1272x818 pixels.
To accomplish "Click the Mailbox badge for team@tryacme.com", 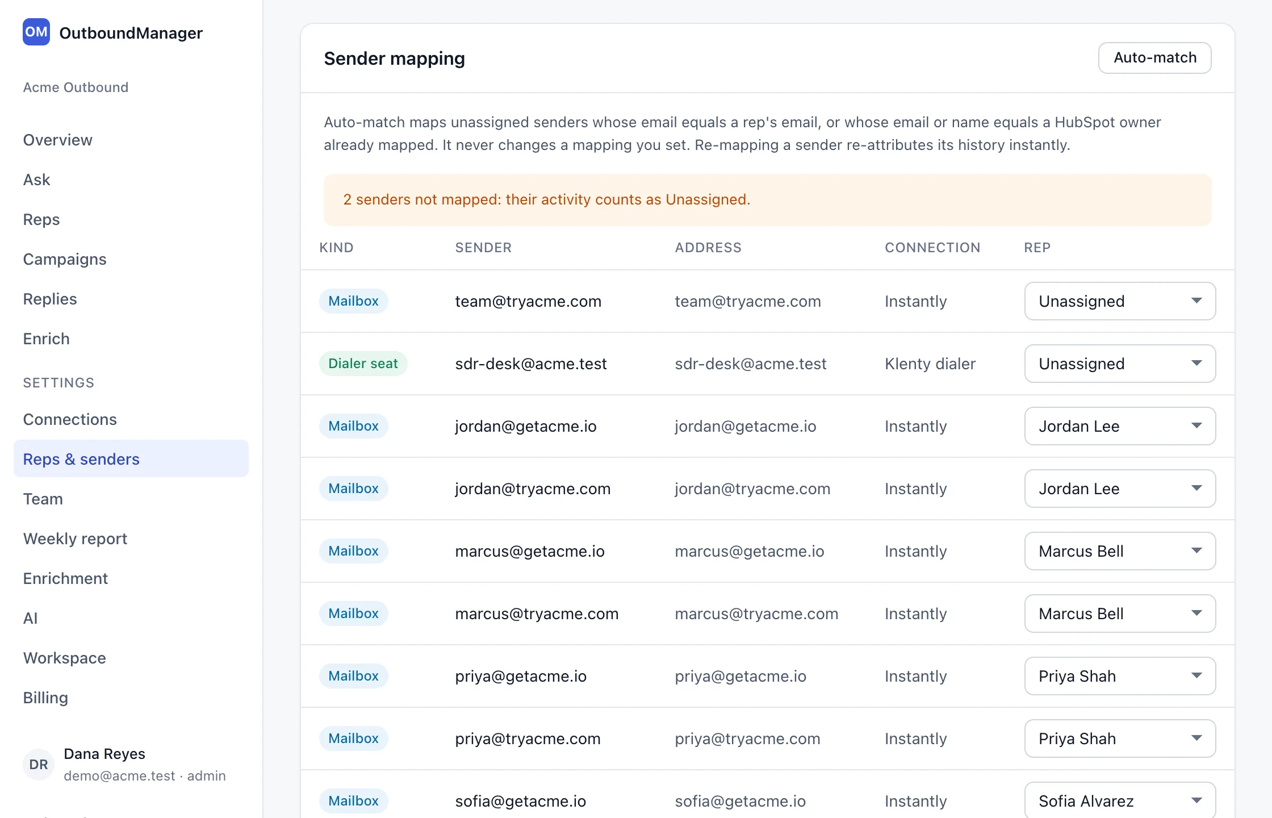I will [x=353, y=301].
